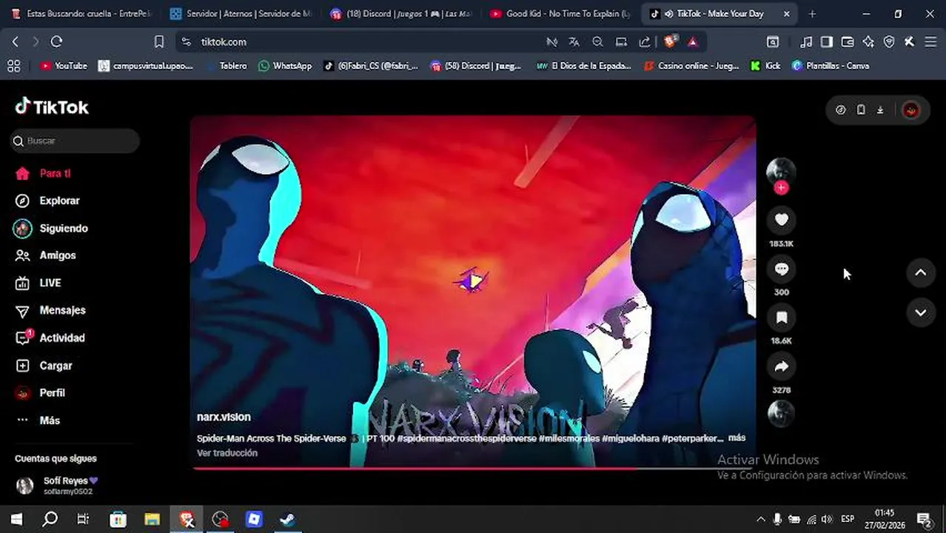Switch to the Good Kid YouTube tab
The height and width of the screenshot is (533, 946).
pos(560,13)
